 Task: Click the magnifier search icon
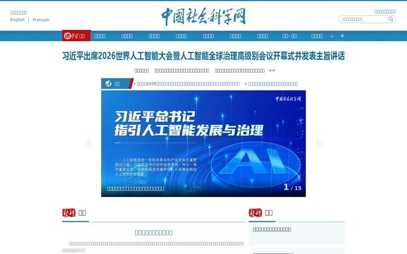point(391,19)
